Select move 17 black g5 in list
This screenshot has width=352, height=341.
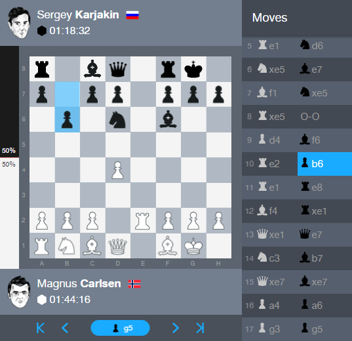coord(324,329)
